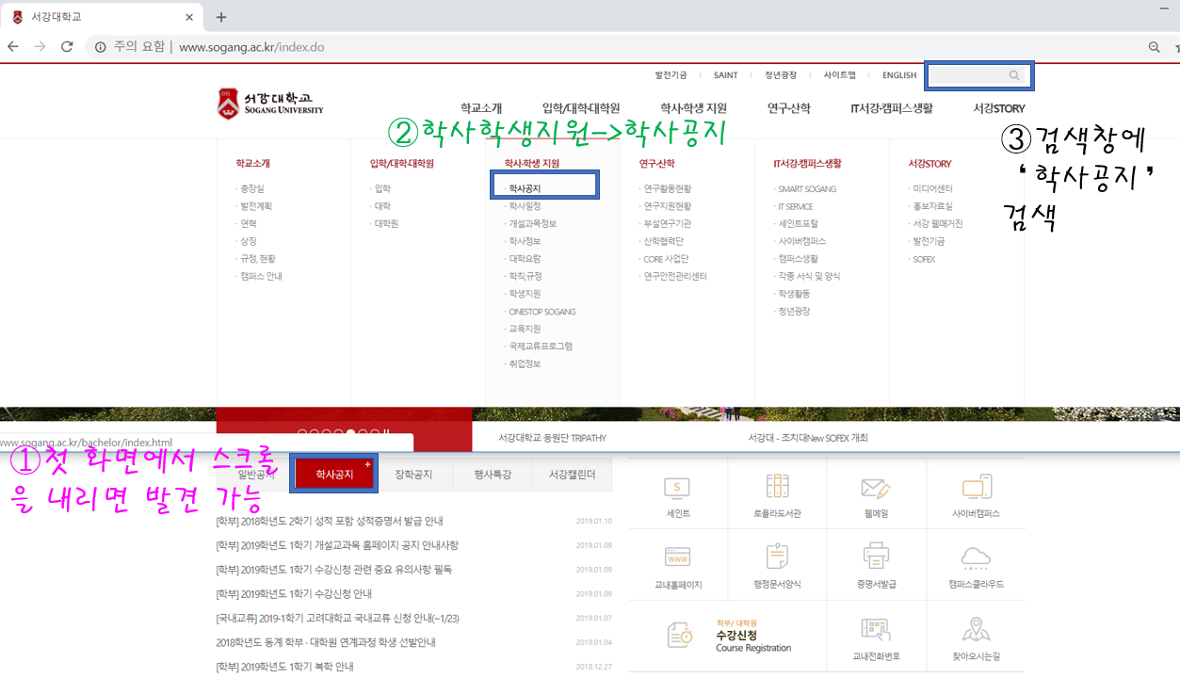Open the 찾아오시는길 map pin icon
1180x678 pixels.
[x=976, y=629]
